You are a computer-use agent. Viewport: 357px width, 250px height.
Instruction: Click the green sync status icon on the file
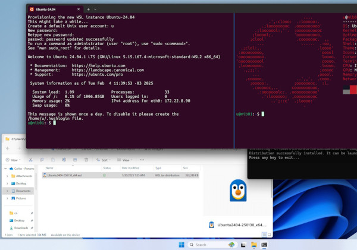click(104, 175)
